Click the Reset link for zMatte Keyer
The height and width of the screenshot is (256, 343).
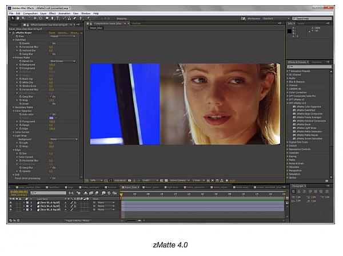coord(52,33)
